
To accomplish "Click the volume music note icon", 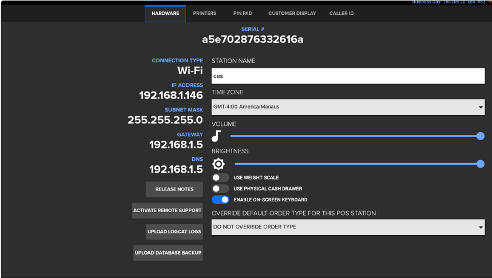I will click(x=216, y=136).
